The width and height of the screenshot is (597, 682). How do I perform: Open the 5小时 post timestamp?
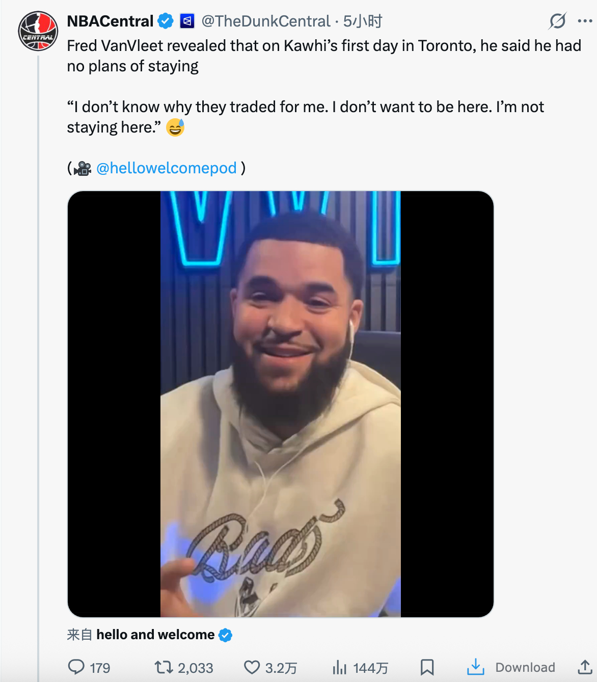(363, 21)
